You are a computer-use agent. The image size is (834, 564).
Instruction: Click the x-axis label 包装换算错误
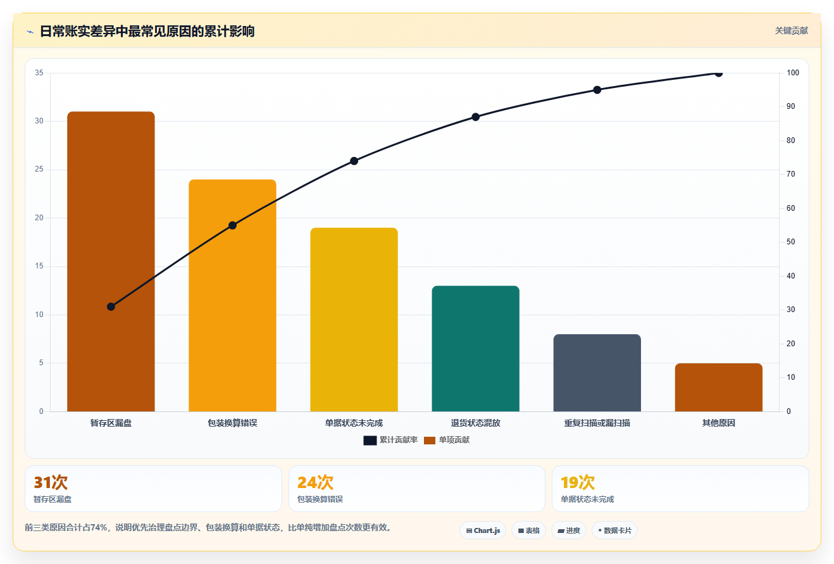pos(233,423)
